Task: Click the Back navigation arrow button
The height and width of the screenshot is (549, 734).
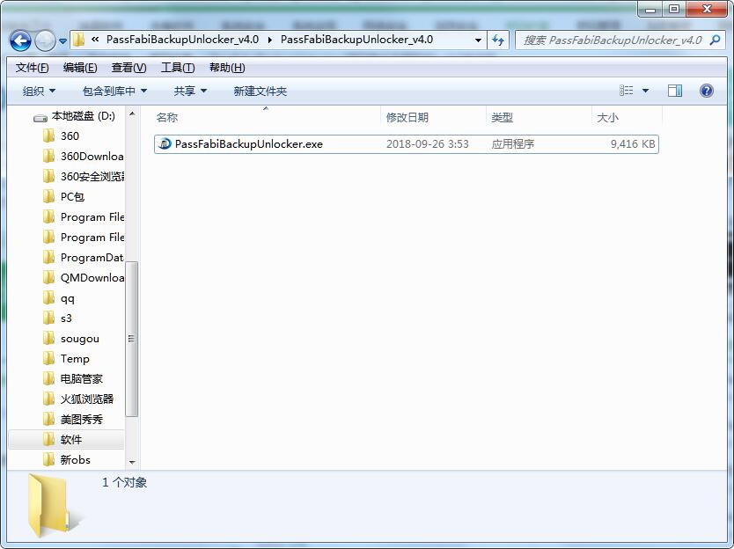Action: pos(20,41)
